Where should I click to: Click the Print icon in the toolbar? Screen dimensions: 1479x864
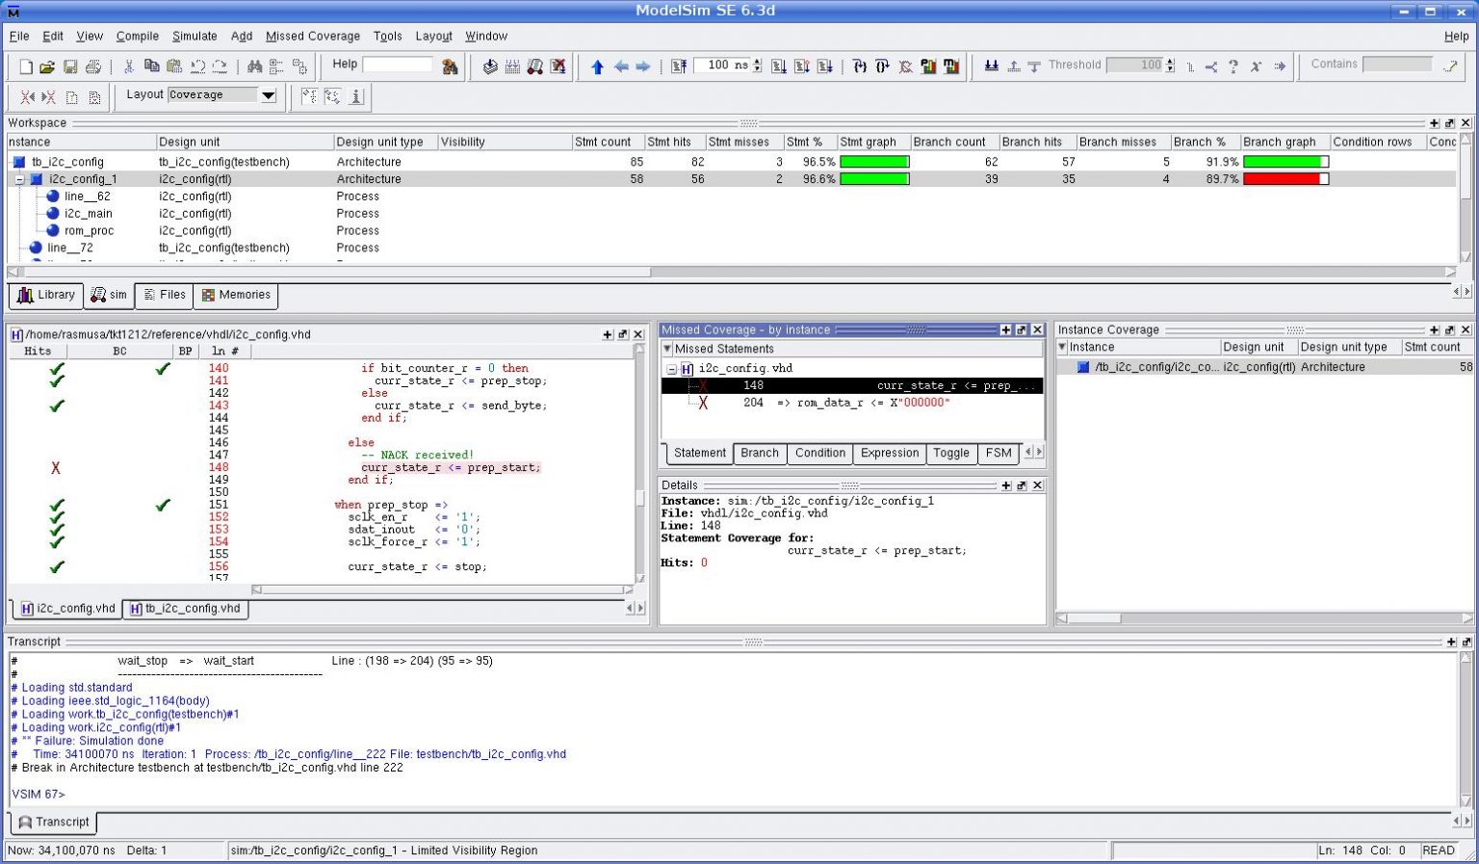tap(92, 66)
